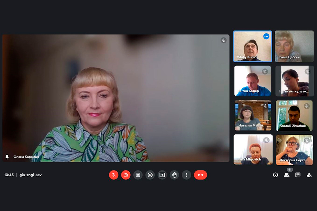Select Anatolii Zhuchok video tile

[294, 115]
